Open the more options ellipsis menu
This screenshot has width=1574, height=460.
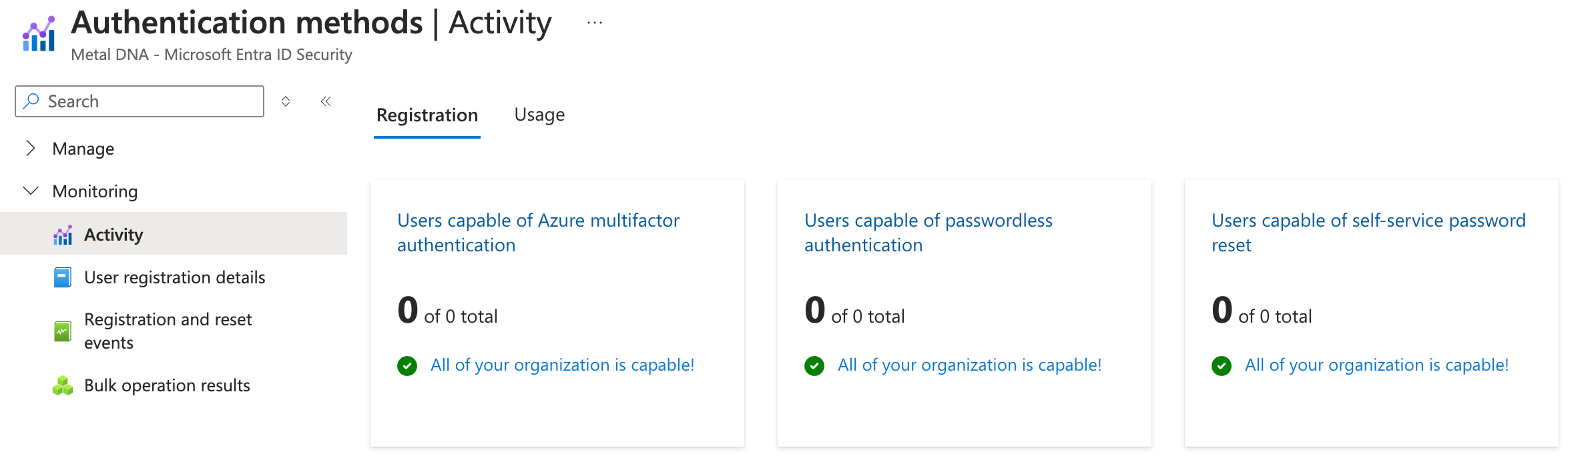595,23
